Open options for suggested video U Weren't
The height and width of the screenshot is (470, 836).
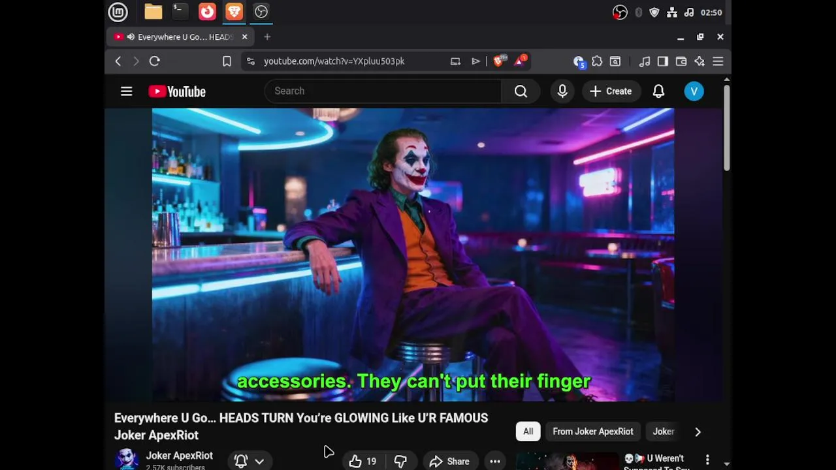(707, 460)
